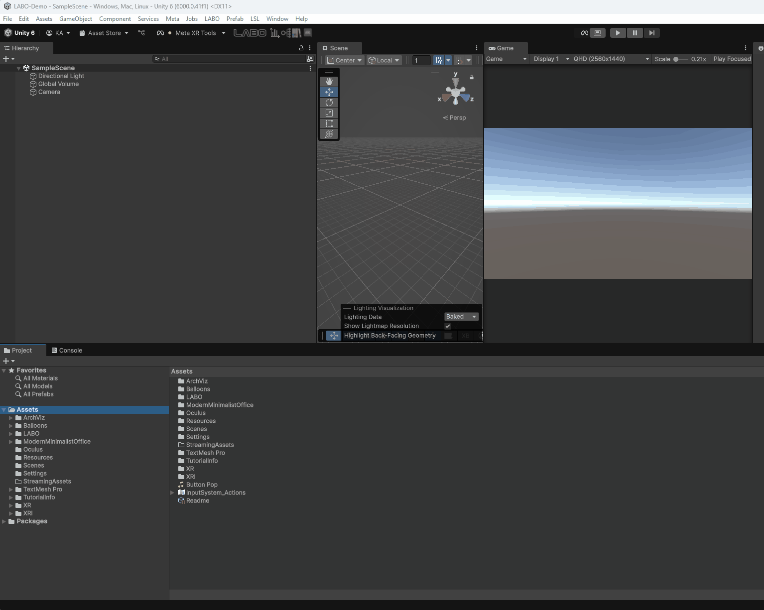Open Hierarchy panel three-dot options menu
The image size is (764, 610).
(x=310, y=48)
